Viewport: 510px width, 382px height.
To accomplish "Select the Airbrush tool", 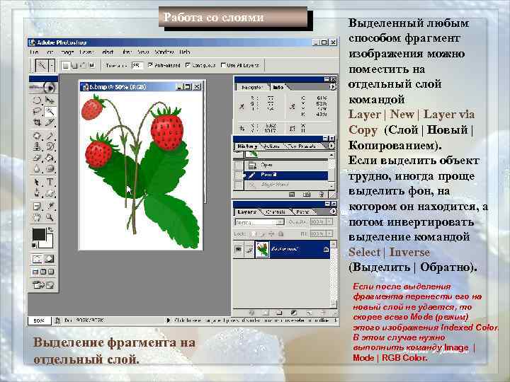I will (x=37, y=135).
